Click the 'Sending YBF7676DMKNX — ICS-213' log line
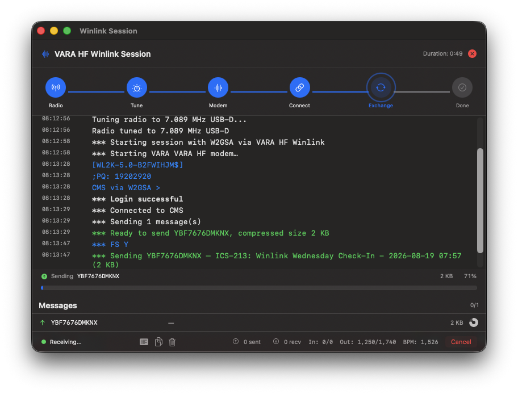Image resolution: width=518 pixels, height=394 pixels. (277, 260)
